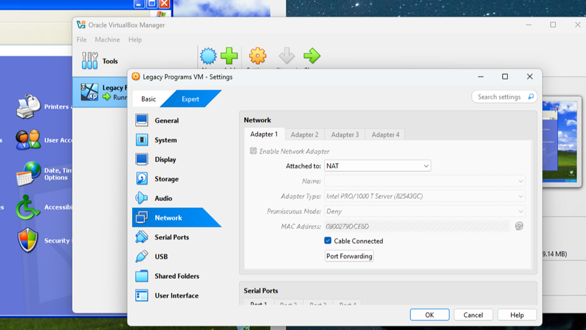Toggle Enable Network Adapter checkbox
The height and width of the screenshot is (330, 586).
[x=254, y=151]
